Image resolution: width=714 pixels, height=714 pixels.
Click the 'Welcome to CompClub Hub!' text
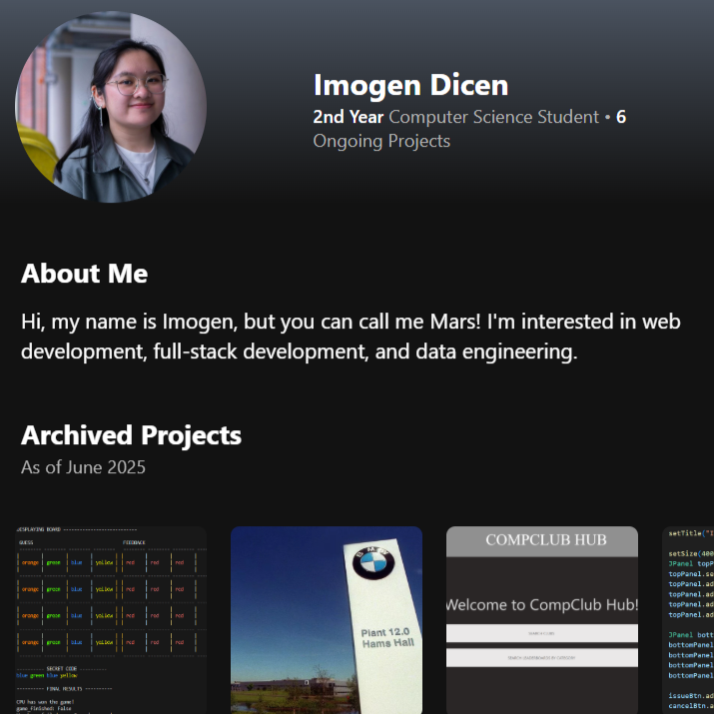click(541, 604)
